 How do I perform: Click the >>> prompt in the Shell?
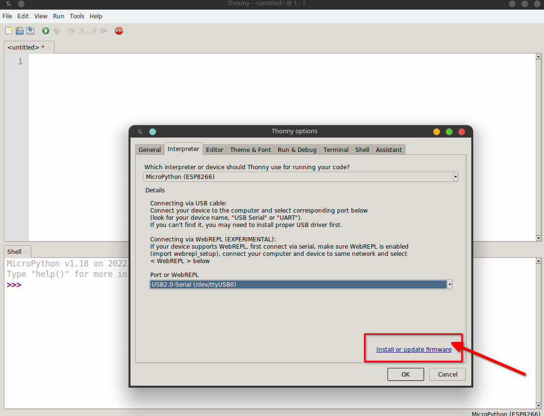coord(14,285)
